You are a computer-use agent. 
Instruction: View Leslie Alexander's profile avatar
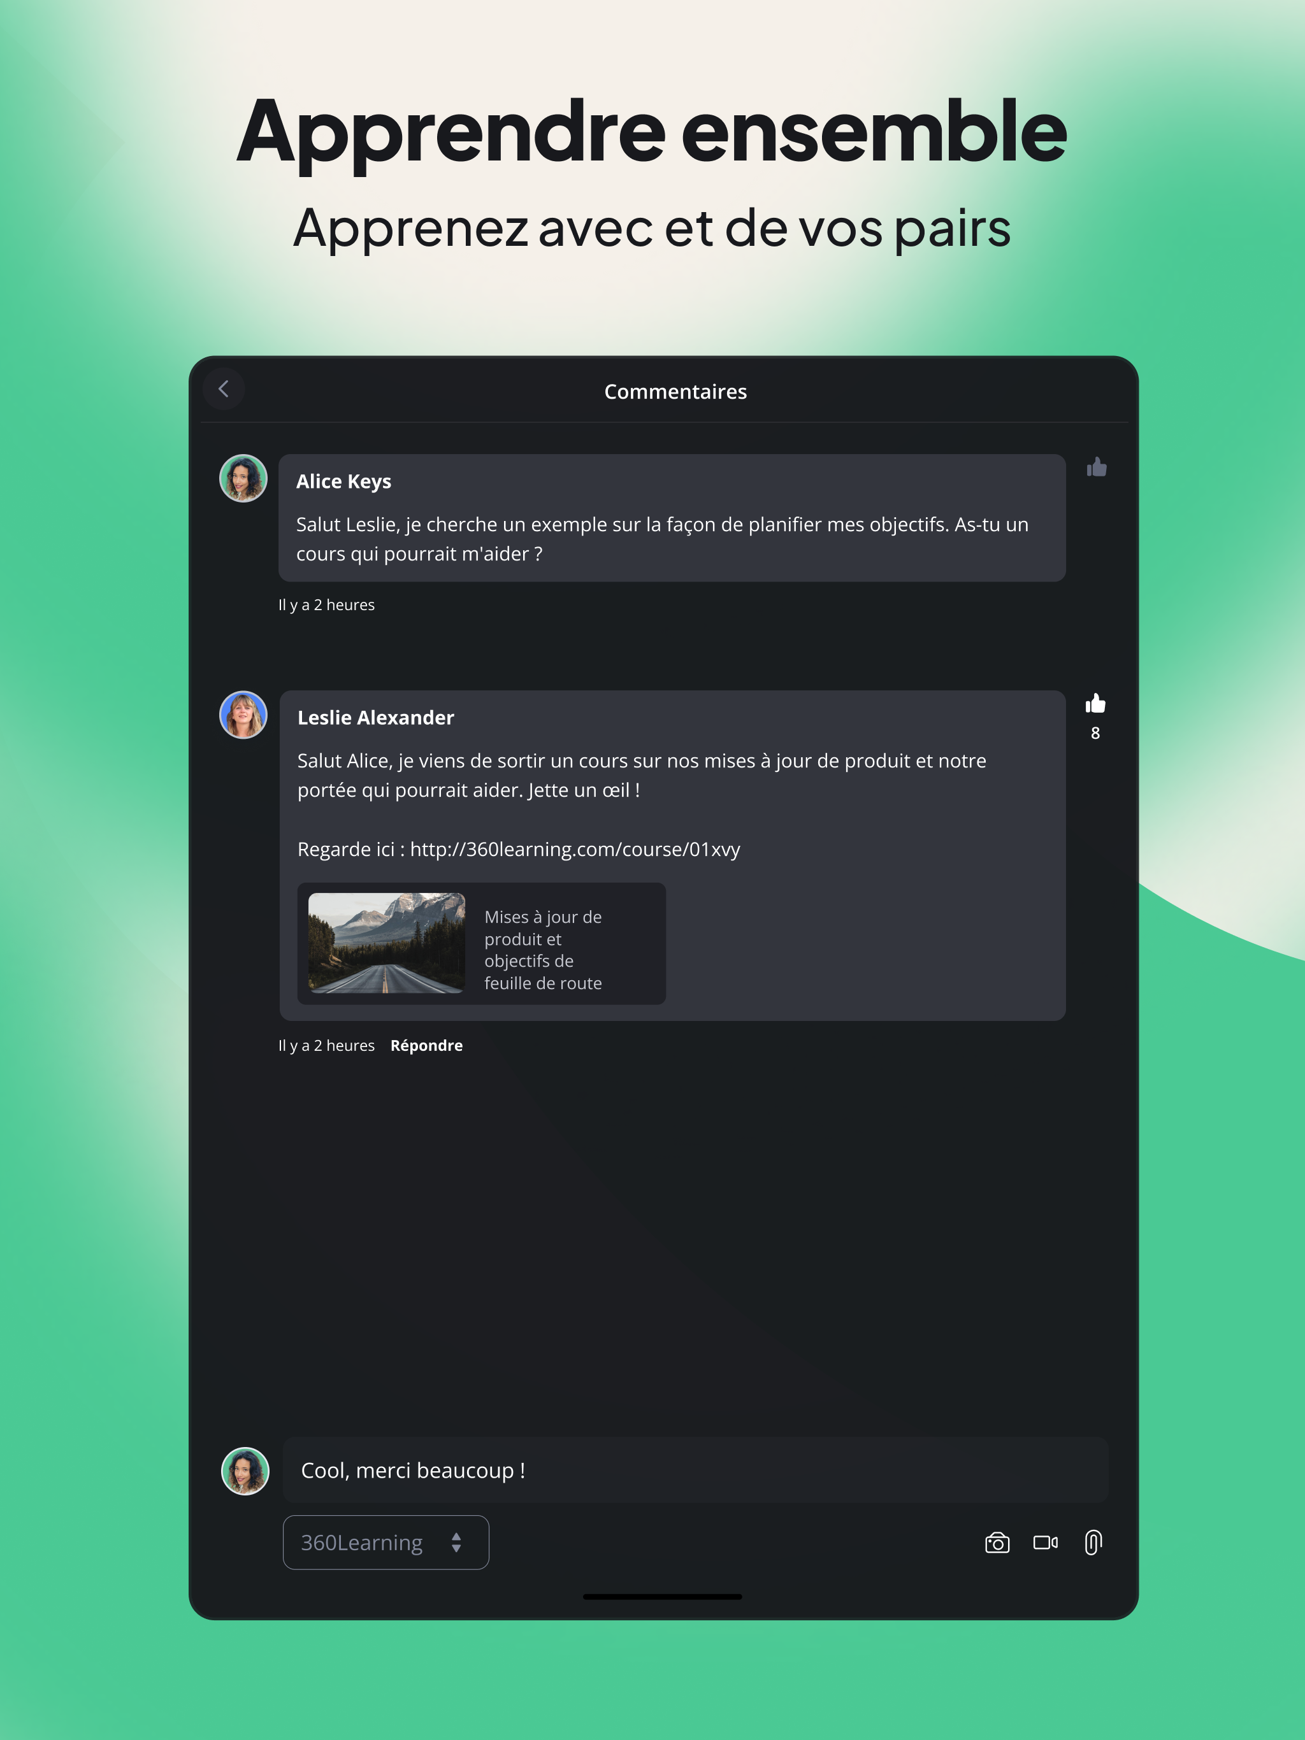243,715
